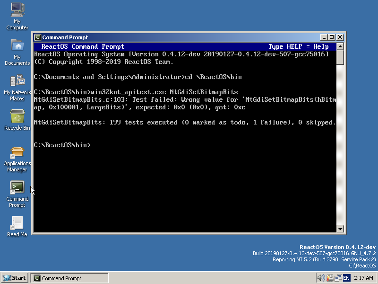The width and height of the screenshot is (378, 284).
Task: Click the 'Build 20190127-0.4.12-dev-507' desktop text
Action: [314, 253]
